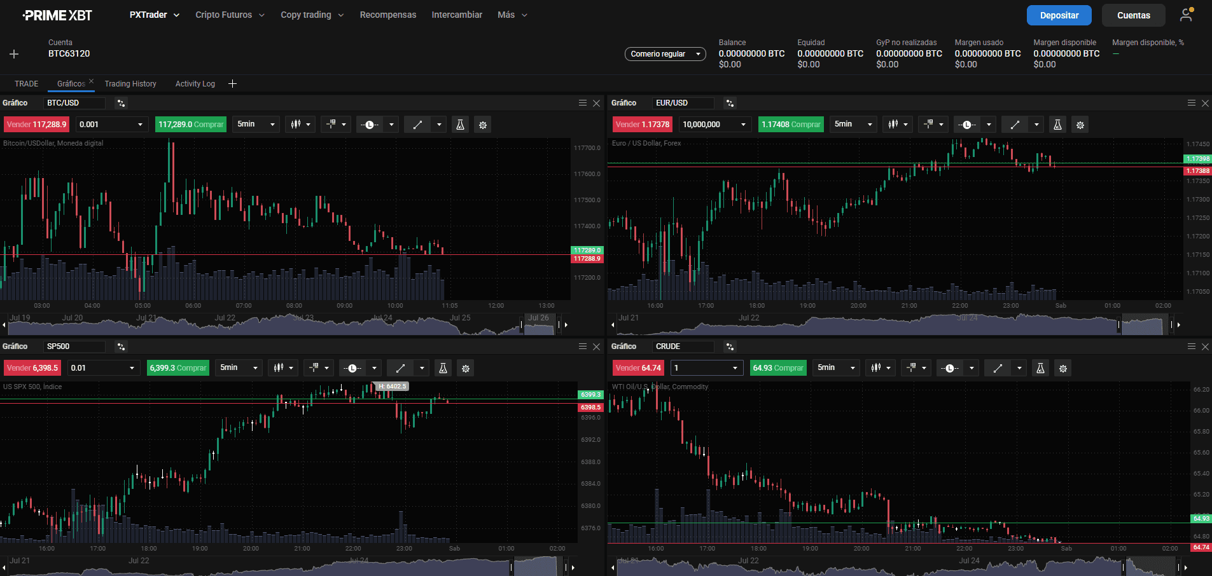Viewport: 1212px width, 576px height.
Task: Click the BTC/USD chart range navigator slider
Action: 540,325
